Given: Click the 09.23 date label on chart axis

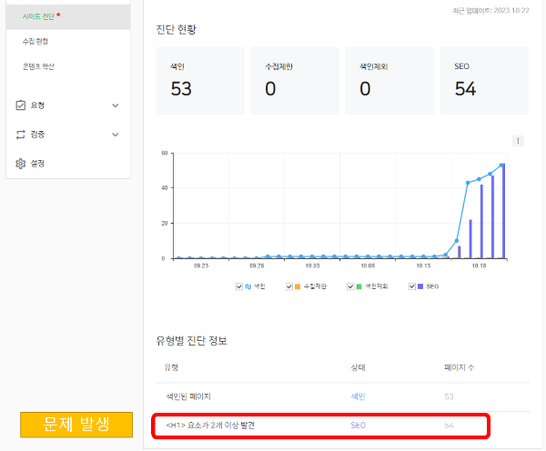Looking at the screenshot, I should point(201,266).
